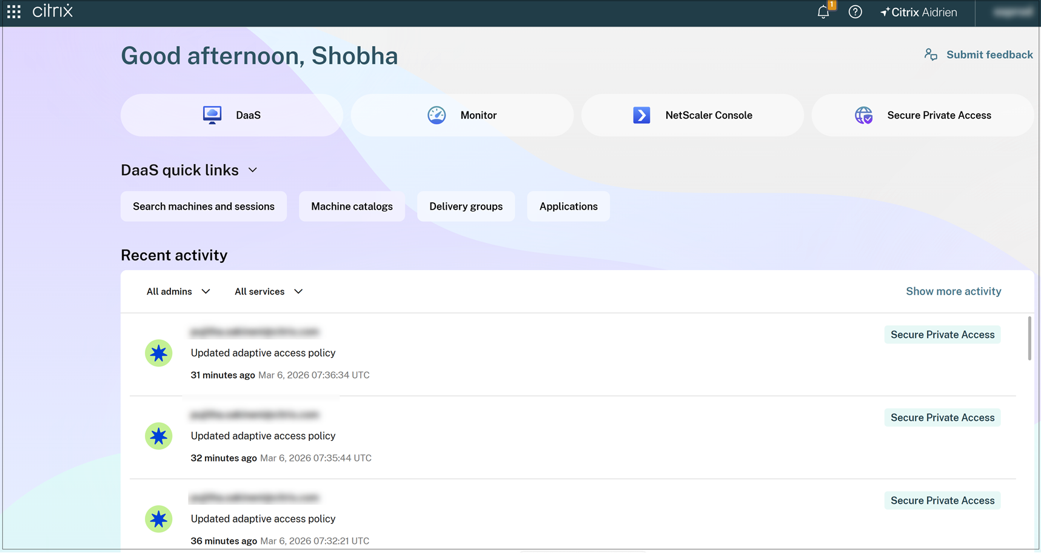The height and width of the screenshot is (553, 1041).
Task: Open Search machines and sessions
Action: [204, 207]
